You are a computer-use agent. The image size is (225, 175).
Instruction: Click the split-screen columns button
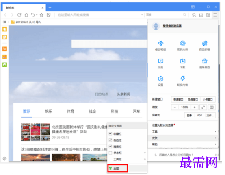coord(212,107)
